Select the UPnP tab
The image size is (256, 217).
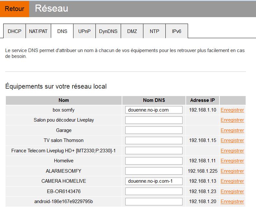click(84, 31)
